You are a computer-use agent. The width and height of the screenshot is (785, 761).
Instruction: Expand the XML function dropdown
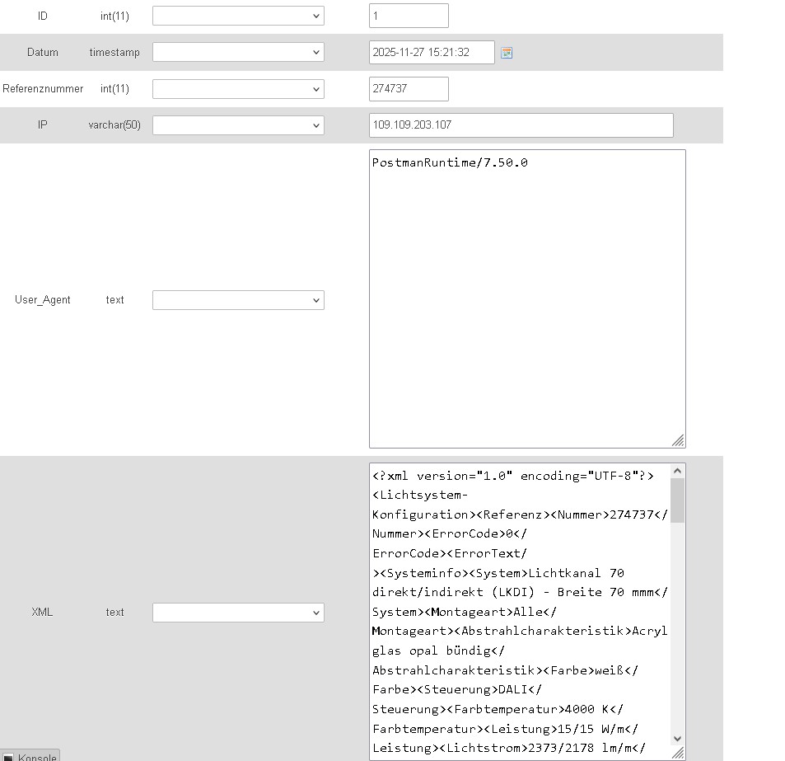point(238,613)
